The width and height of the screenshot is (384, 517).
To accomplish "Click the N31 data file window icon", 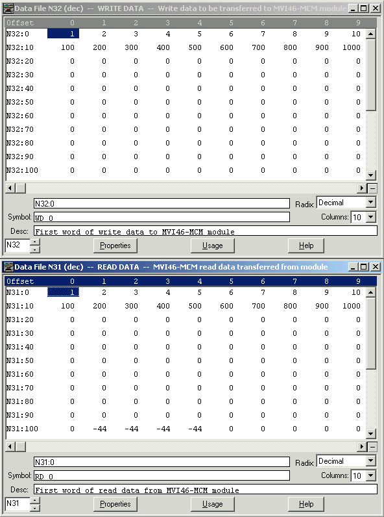I will [x=8, y=267].
